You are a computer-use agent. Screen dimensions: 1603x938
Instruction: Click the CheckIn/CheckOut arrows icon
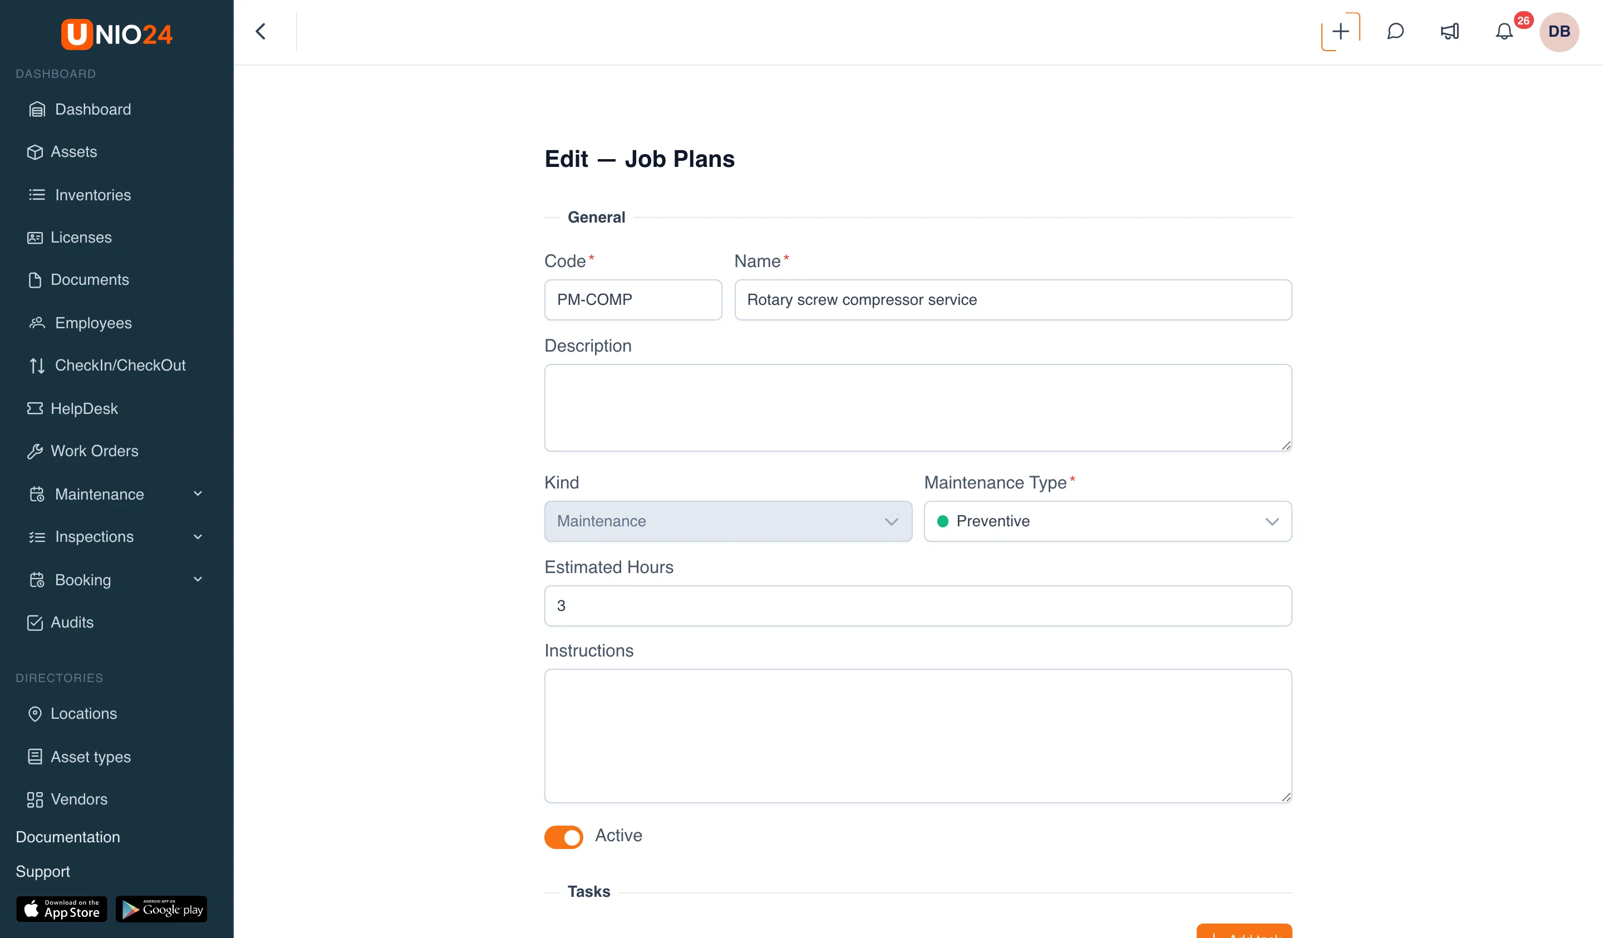37,365
